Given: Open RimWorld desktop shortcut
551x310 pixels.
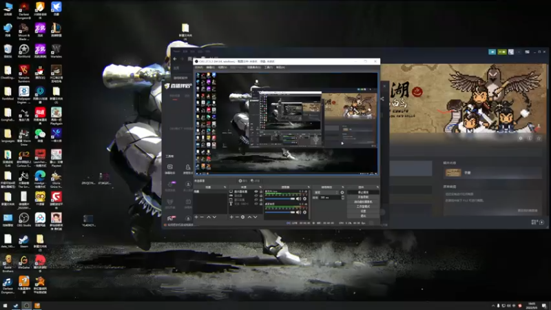Looking at the screenshot, I should [24, 51].
